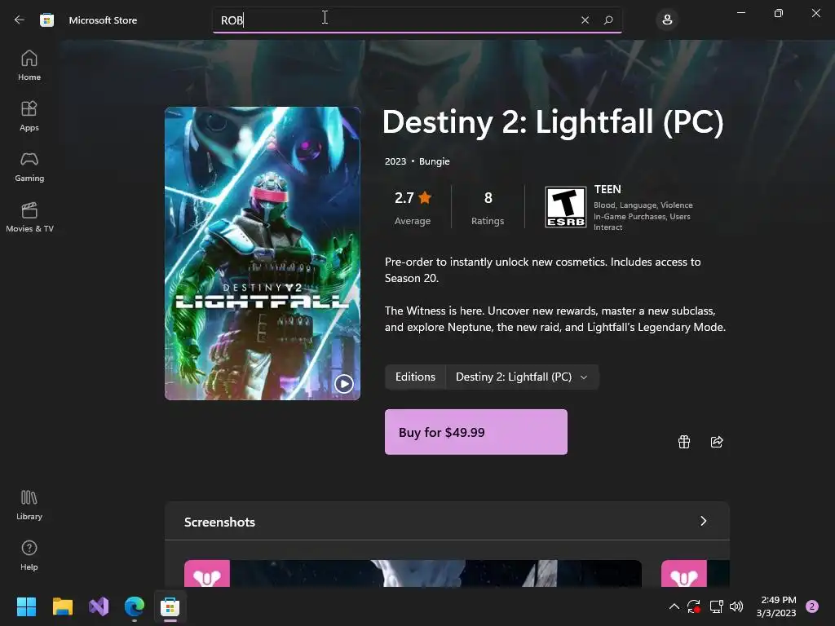Open the Home sidebar section
The width and height of the screenshot is (835, 626).
(x=29, y=65)
